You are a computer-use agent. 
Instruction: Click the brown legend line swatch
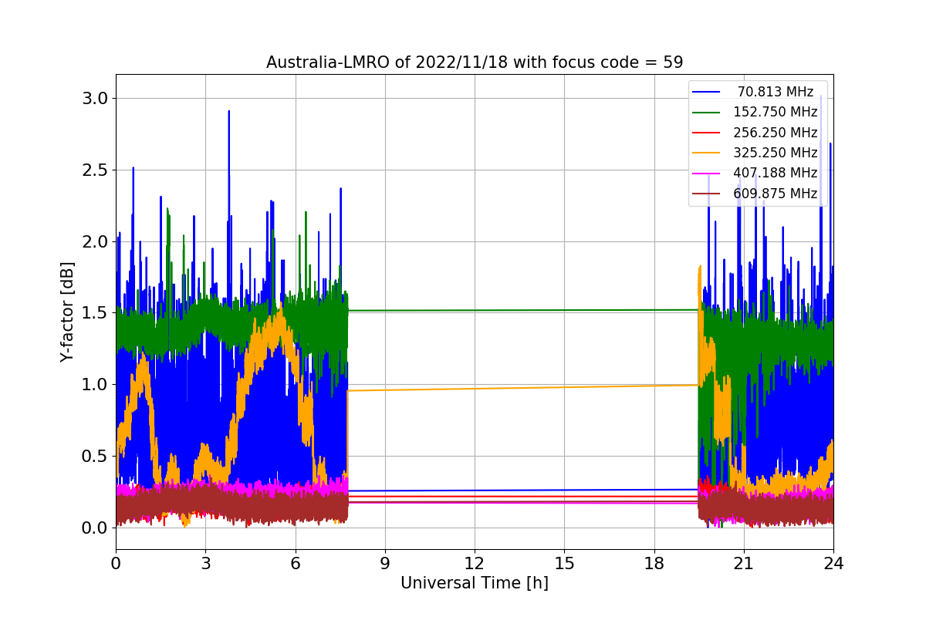pos(708,194)
